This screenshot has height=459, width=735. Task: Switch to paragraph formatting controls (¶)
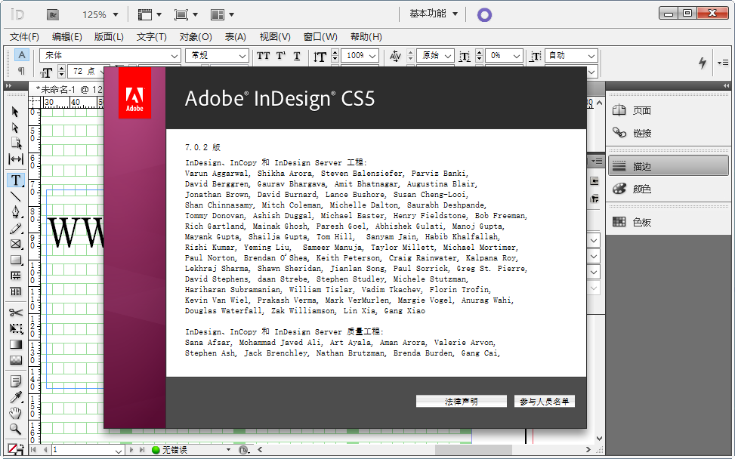21,71
